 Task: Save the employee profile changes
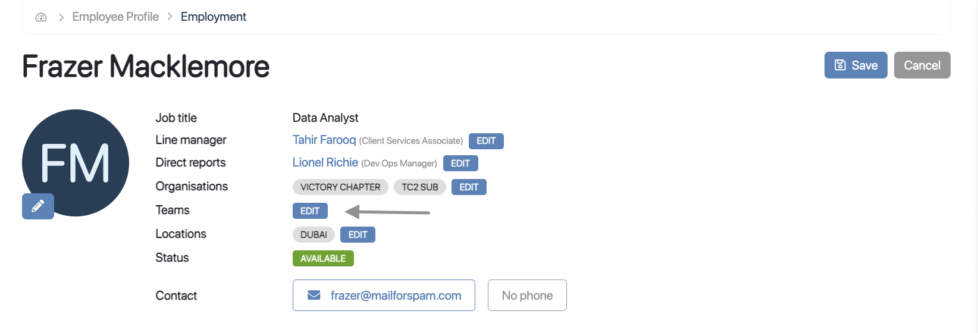[855, 65]
